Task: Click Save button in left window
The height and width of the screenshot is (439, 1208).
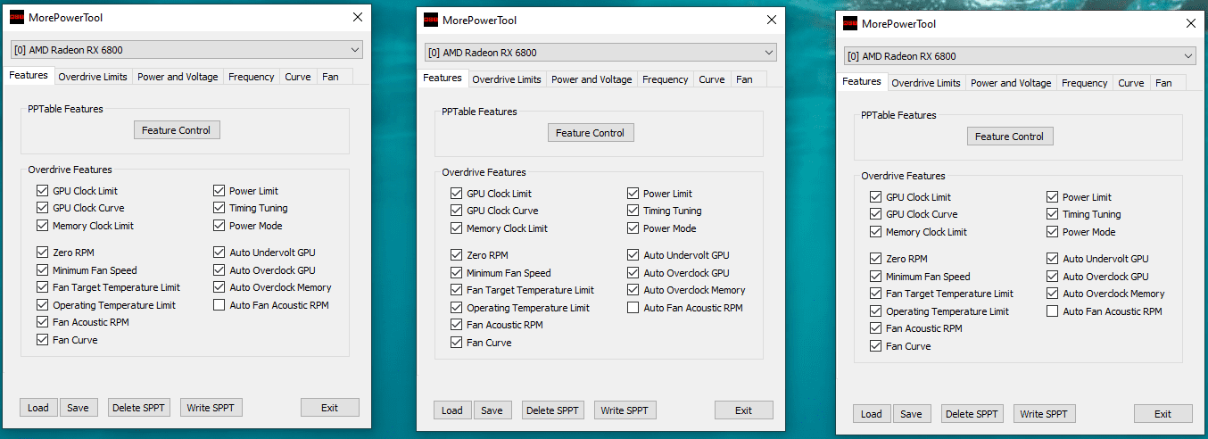Action: click(79, 408)
